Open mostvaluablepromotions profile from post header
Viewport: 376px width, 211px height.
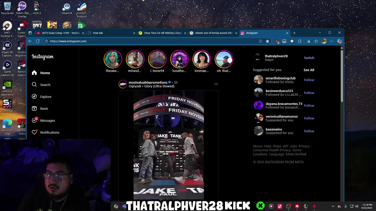click(x=148, y=82)
